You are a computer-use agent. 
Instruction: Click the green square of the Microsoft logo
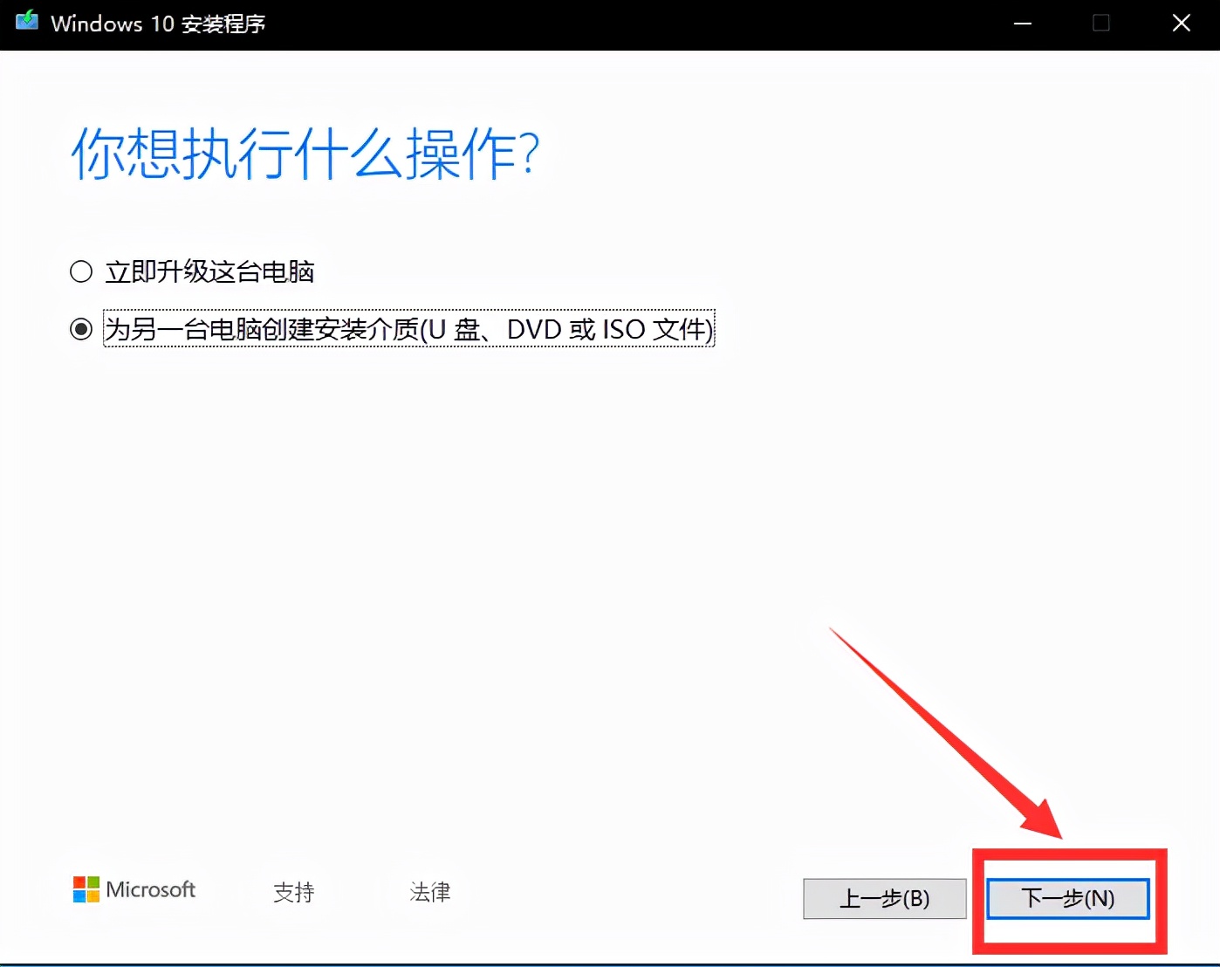[93, 883]
